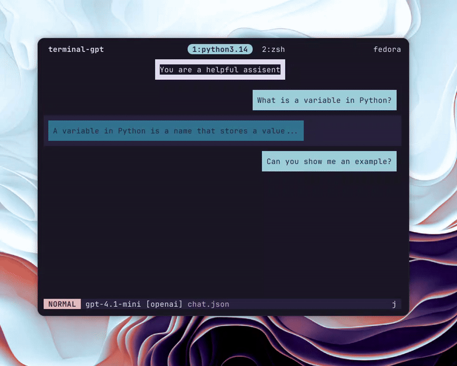Click the pending 'j' key indicator

394,304
